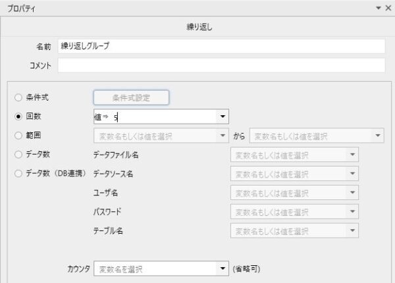Screen dimensions: 395x283
Task: Open the テーブル名 dropdown
Action: click(x=353, y=232)
